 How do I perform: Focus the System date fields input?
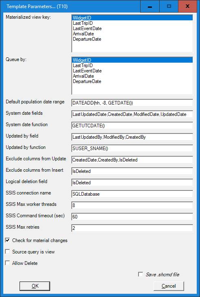132,114
